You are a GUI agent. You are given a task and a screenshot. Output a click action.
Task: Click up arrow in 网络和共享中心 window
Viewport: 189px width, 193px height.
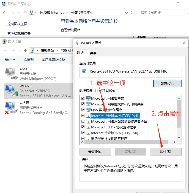[25, 13]
